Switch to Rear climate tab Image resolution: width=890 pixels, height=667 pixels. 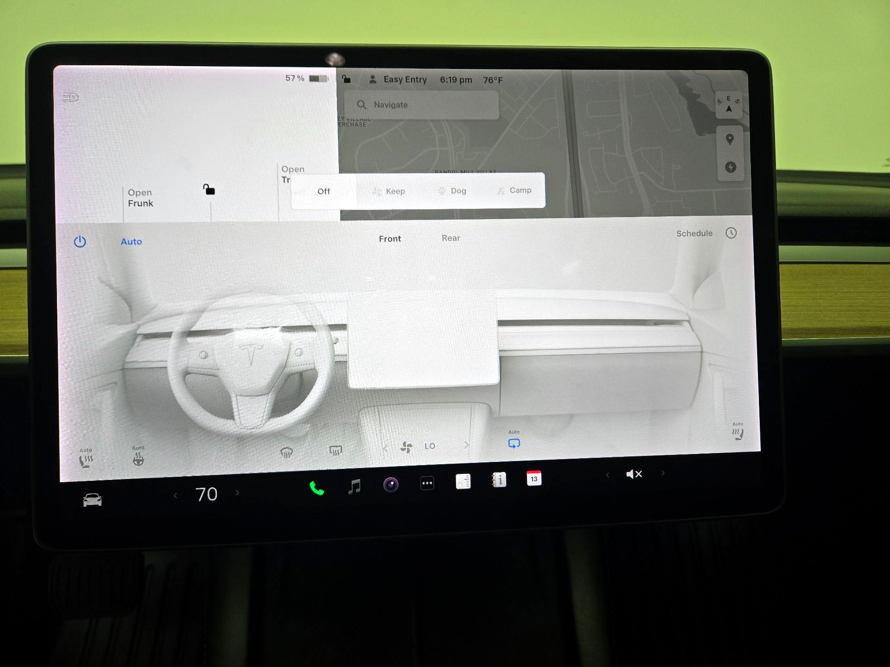click(451, 238)
